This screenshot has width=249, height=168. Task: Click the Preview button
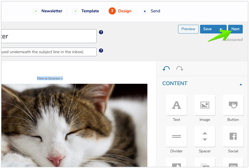click(188, 29)
